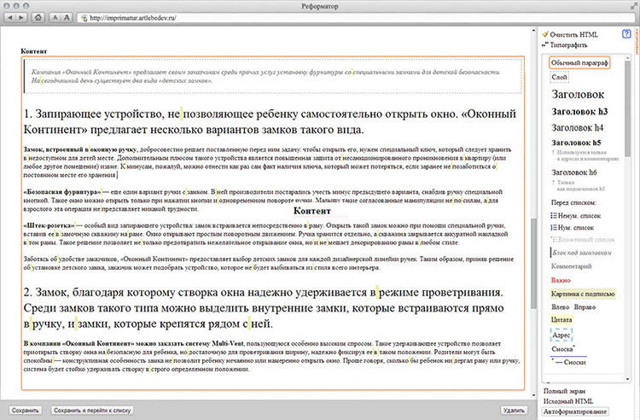Open the blue help question mark icon

pyautogui.click(x=626, y=34)
